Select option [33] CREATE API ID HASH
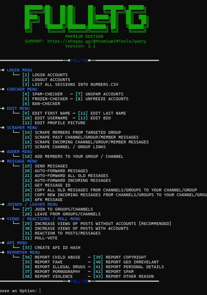 point(51,247)
